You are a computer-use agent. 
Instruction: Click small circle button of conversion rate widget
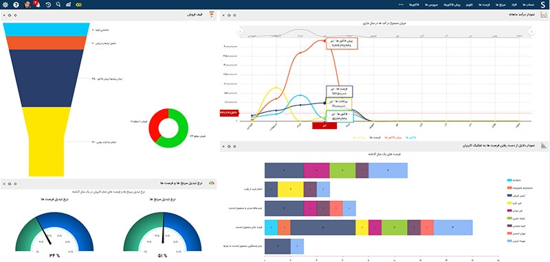click(x=15, y=184)
